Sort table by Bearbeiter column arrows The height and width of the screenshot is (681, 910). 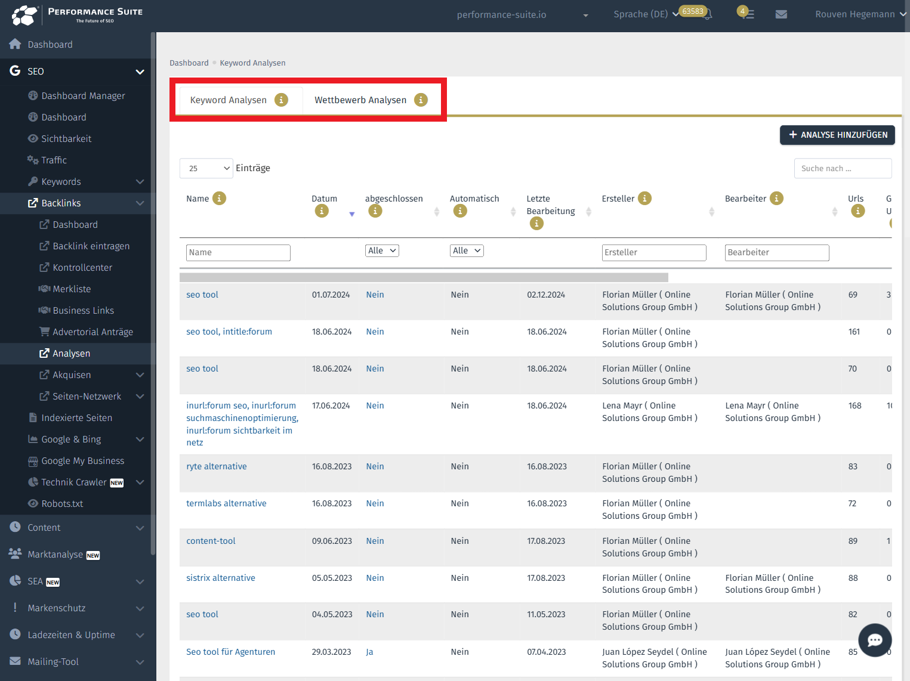(835, 212)
